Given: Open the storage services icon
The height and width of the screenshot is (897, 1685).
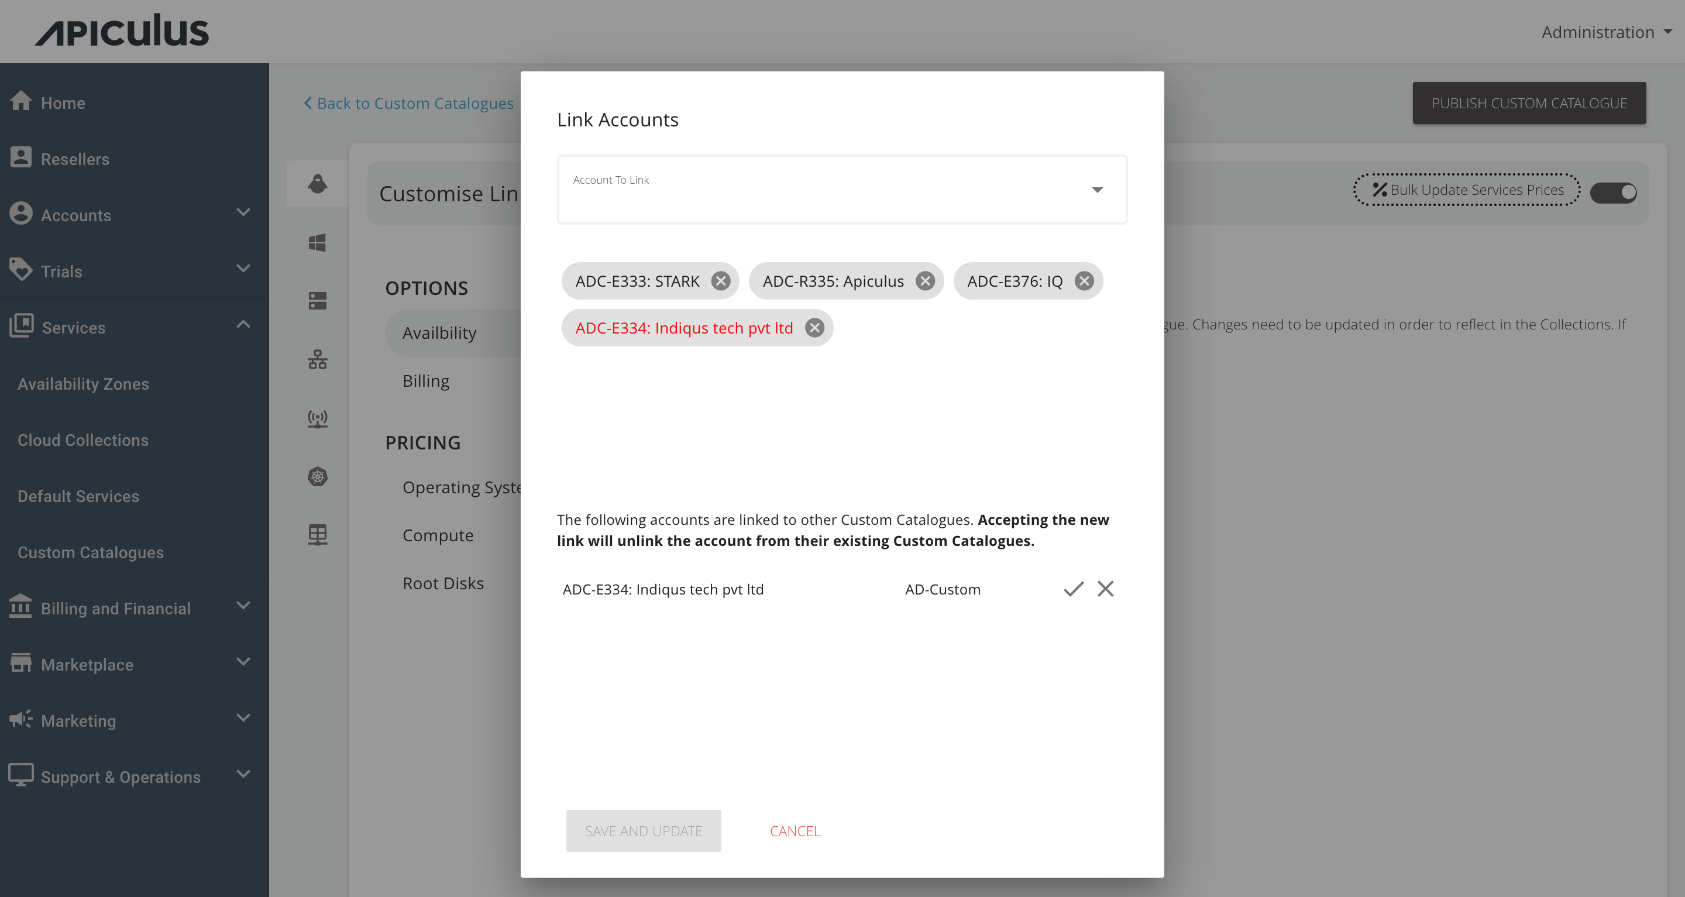Looking at the screenshot, I should click(317, 301).
